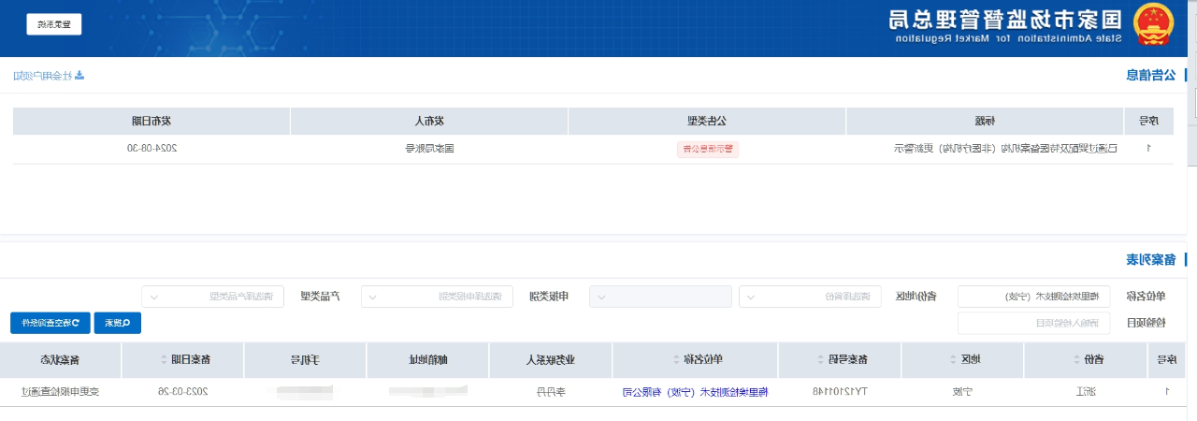This screenshot has width=1197, height=421.
Task: Open the 申报类别 dropdown
Action: (438, 297)
